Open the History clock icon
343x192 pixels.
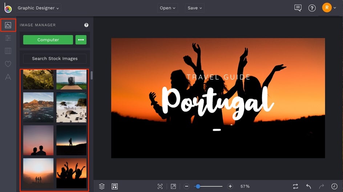(334, 186)
